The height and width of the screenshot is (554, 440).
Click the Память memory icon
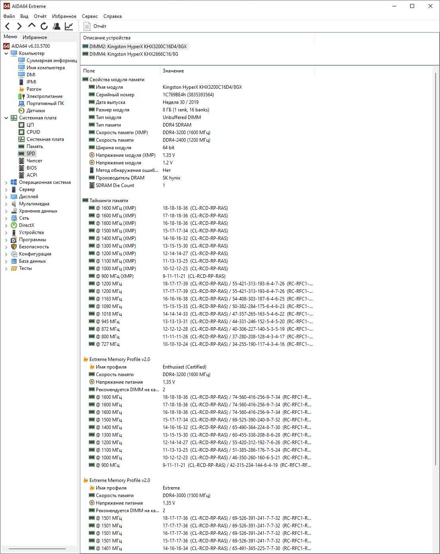(21, 146)
